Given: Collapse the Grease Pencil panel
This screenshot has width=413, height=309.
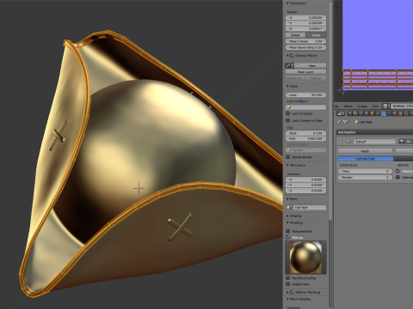Looking at the screenshot, I should tap(287, 56).
